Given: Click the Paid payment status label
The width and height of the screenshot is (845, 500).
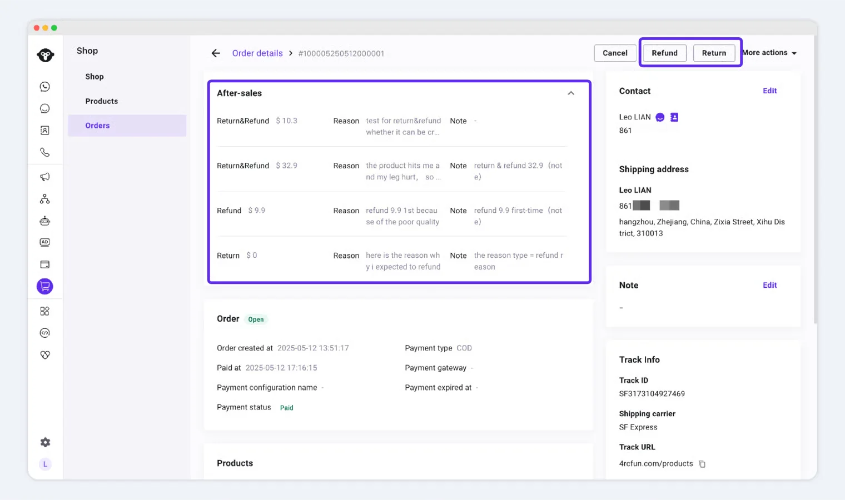Looking at the screenshot, I should (x=286, y=408).
